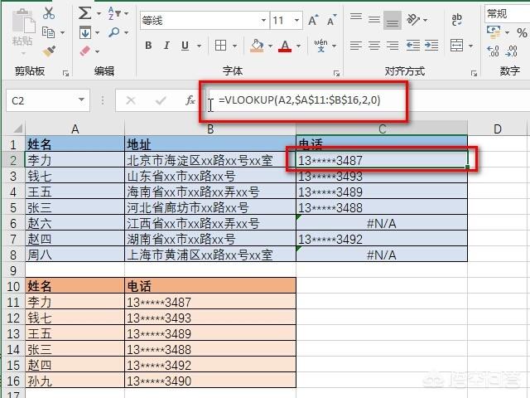Expand fill color dropdown arrow
The height and width of the screenshot is (398, 530).
pos(270,46)
